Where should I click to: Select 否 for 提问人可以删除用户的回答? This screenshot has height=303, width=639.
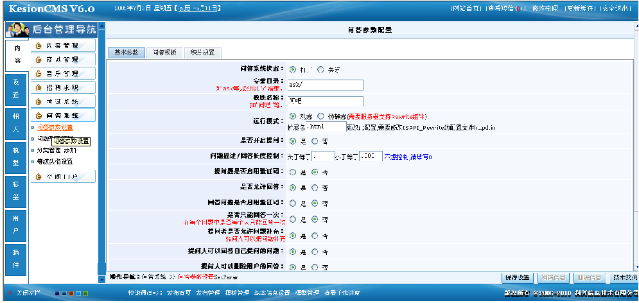point(315,267)
